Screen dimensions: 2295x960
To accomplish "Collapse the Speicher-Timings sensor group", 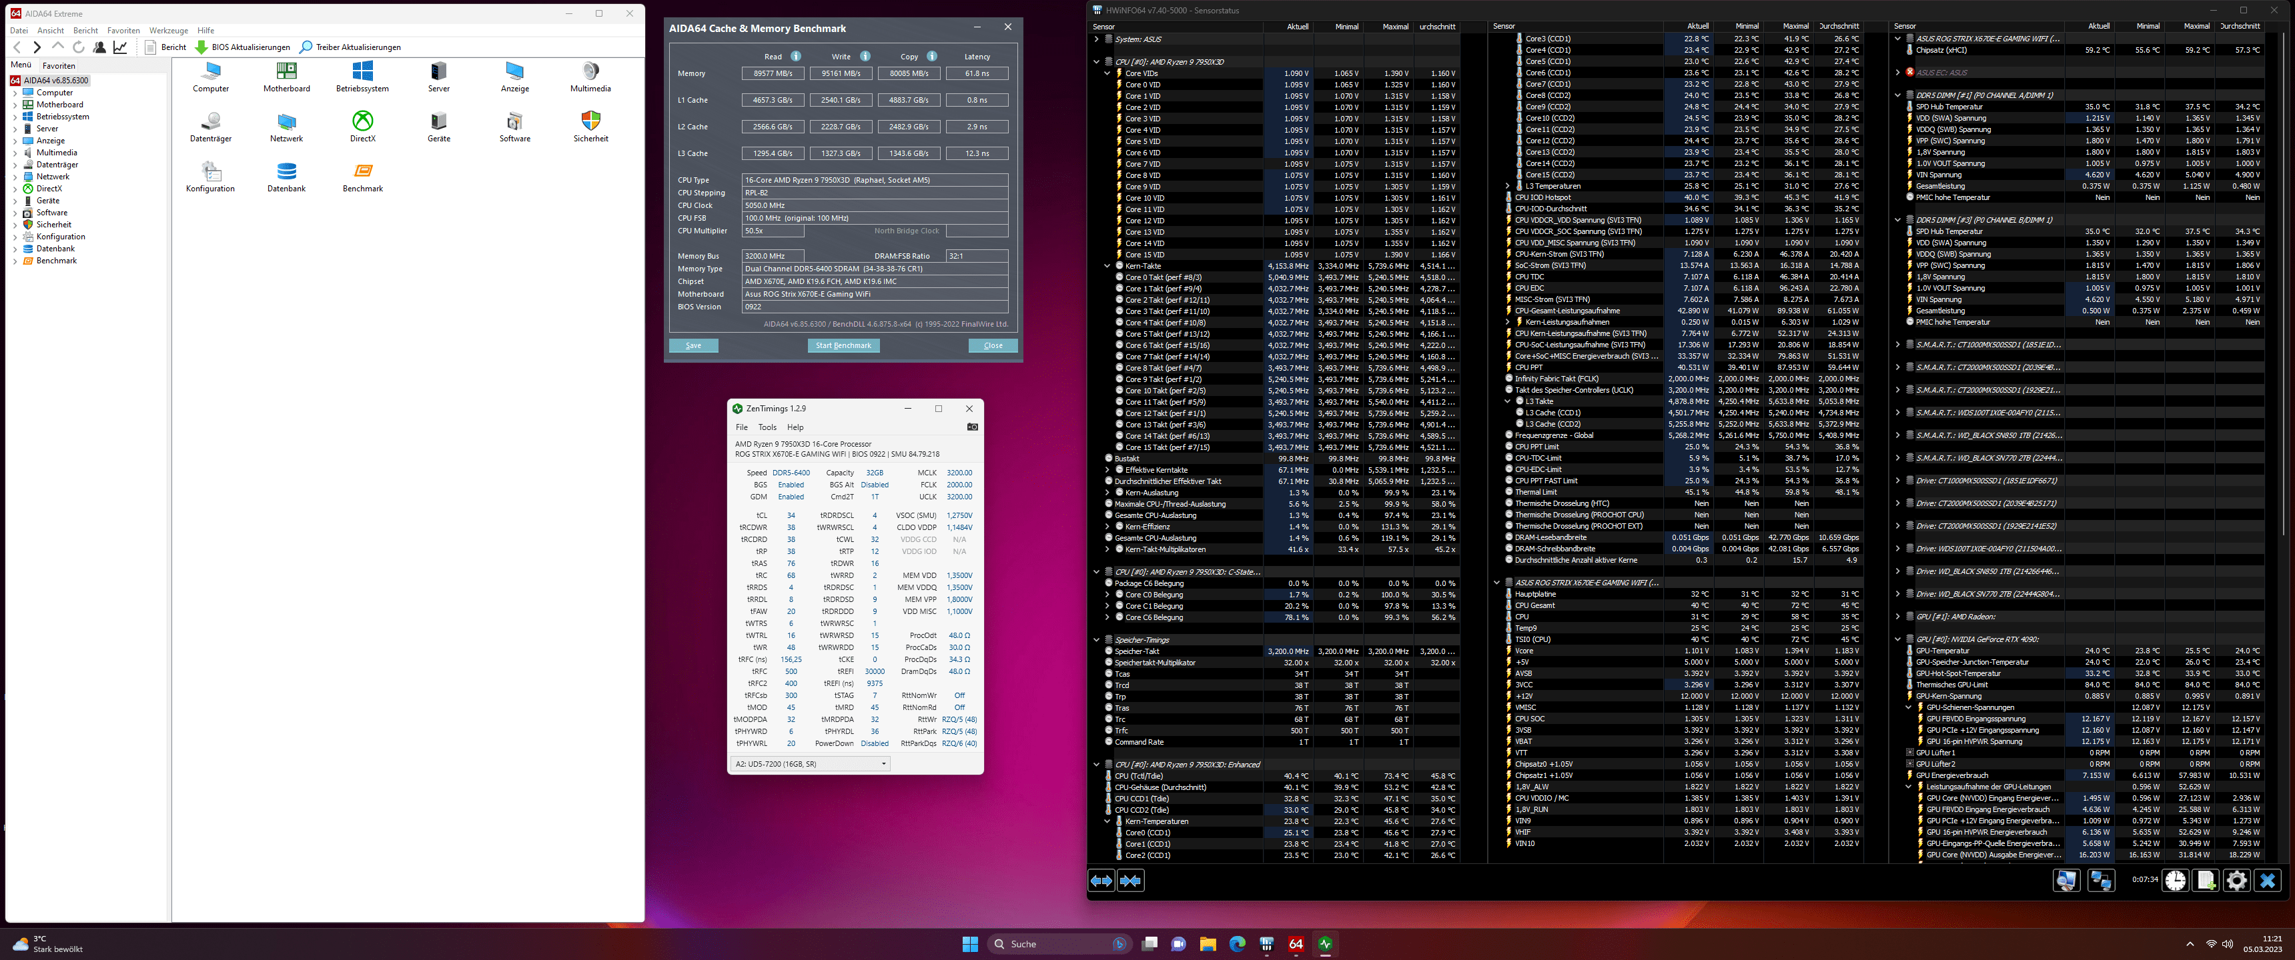I will 1097,639.
